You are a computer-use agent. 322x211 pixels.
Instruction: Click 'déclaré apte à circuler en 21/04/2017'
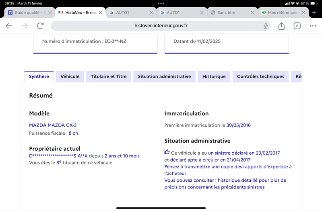(x=210, y=160)
